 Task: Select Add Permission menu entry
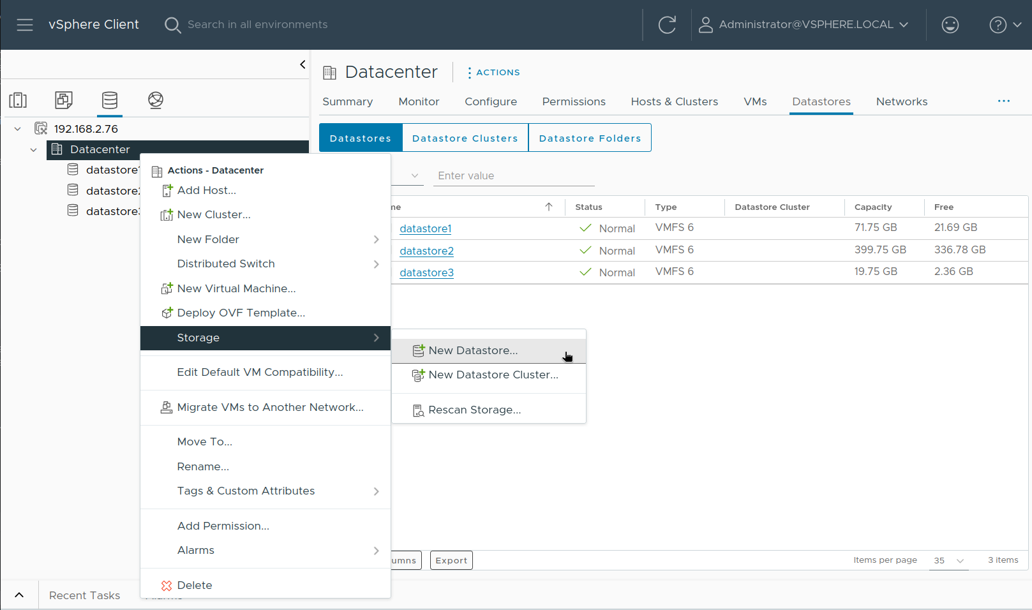point(265,526)
